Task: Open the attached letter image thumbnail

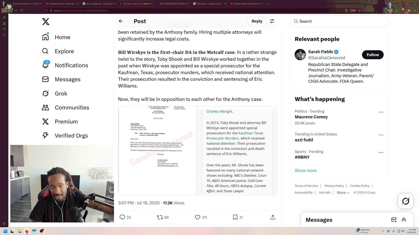Action: pyautogui.click(x=157, y=150)
